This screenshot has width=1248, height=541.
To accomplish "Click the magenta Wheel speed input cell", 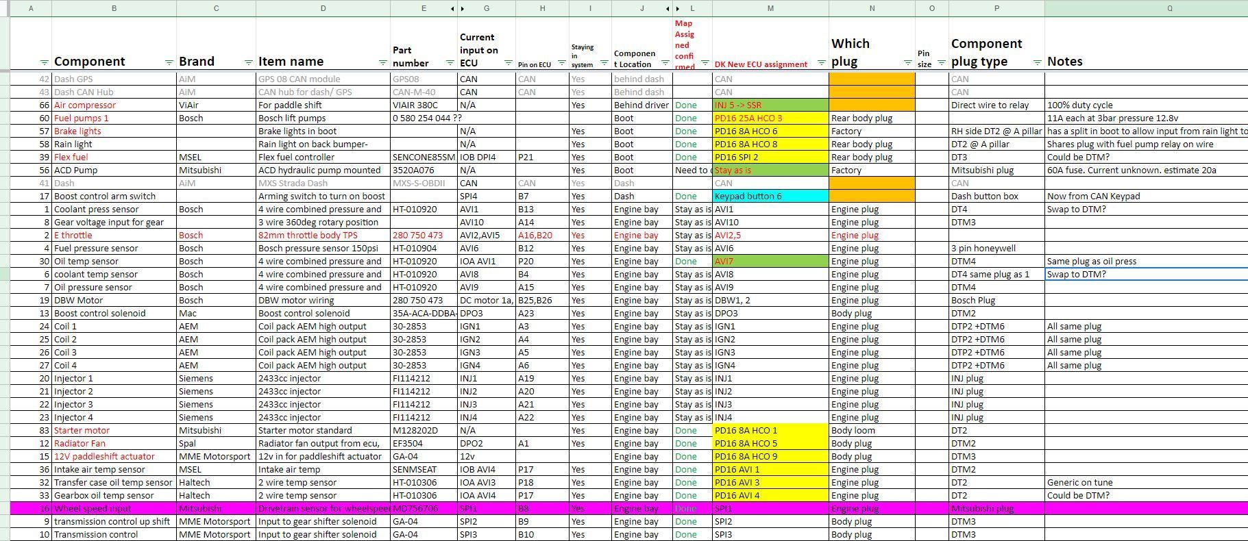I will pos(114,508).
